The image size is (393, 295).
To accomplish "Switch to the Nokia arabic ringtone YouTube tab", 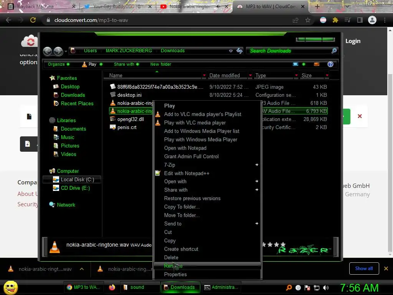I will coord(193,7).
